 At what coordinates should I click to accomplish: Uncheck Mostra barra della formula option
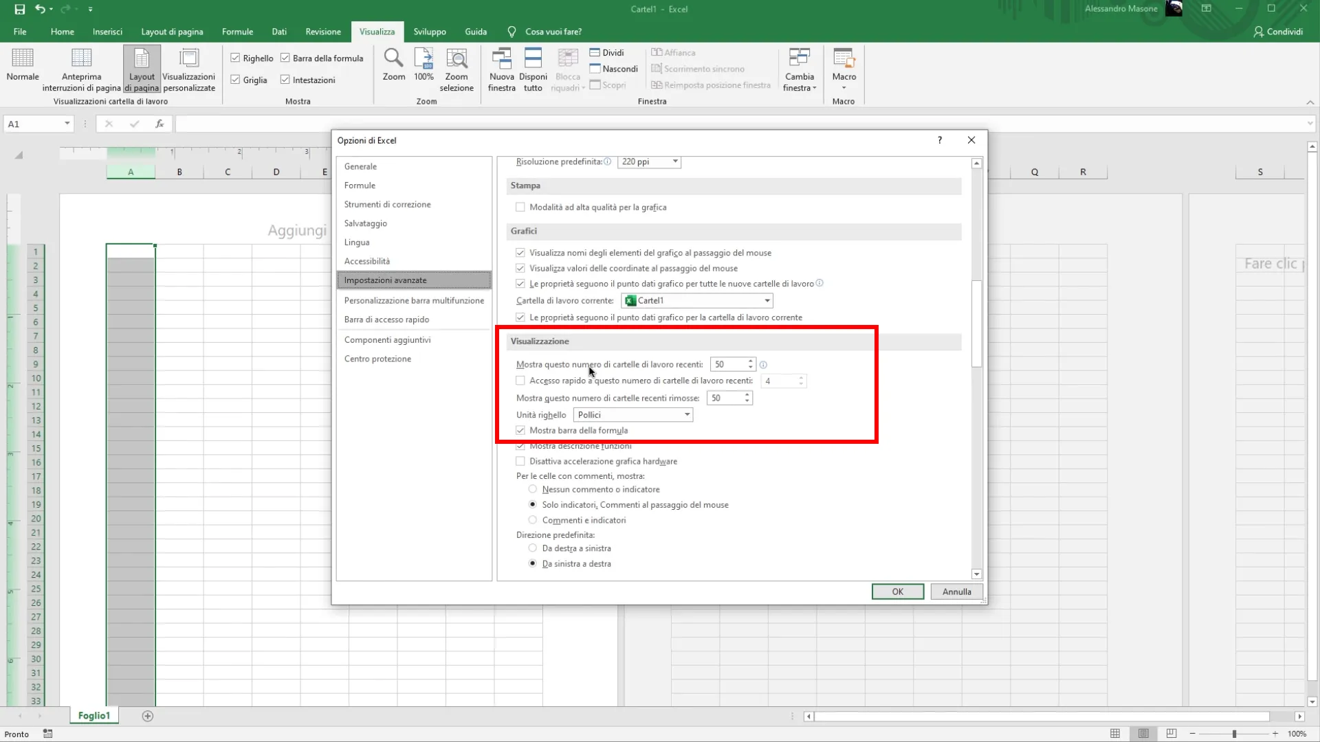[520, 431]
